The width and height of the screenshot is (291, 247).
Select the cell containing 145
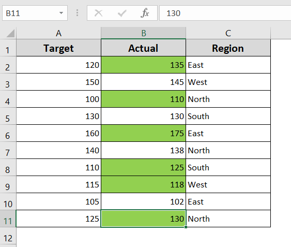144,82
